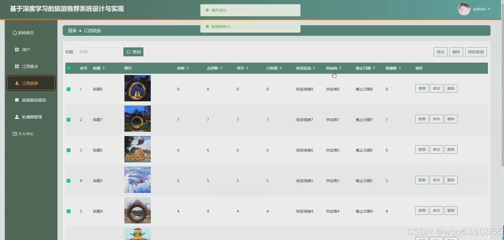Click 删除 for row 标题6
504x240 pixels.
451,149
